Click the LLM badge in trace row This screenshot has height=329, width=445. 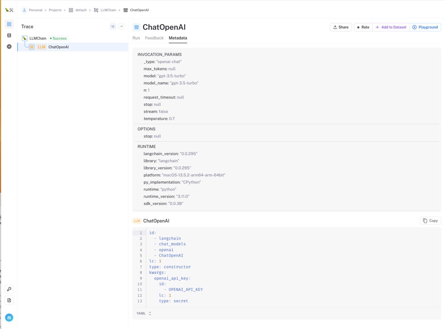[42, 47]
